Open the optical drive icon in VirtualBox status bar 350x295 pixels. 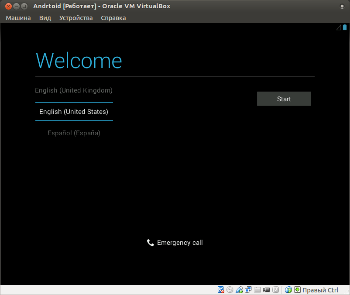[230, 290]
